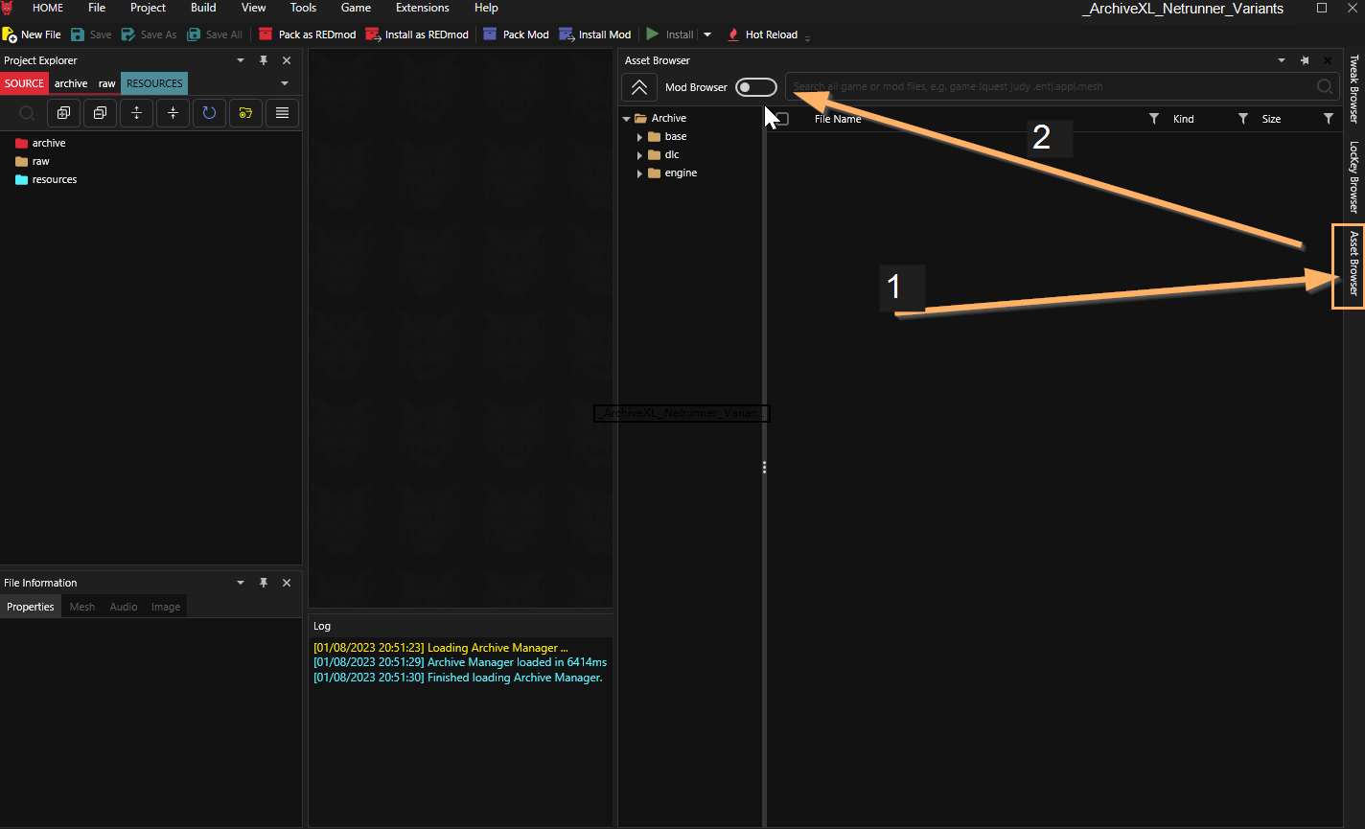Click the Pack as REDmod toolbar icon
The image size is (1365, 829).
click(266, 35)
